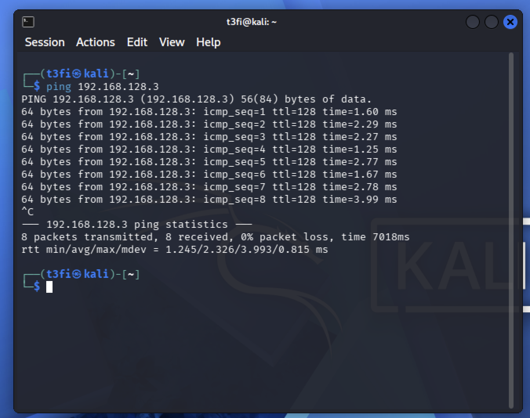
Task: Click the rtt min/avg/max/mdev line
Action: pyautogui.click(x=174, y=249)
